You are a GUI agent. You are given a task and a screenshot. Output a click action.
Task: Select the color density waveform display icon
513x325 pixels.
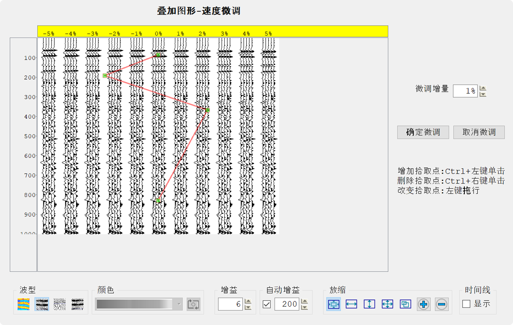pyautogui.click(x=23, y=304)
